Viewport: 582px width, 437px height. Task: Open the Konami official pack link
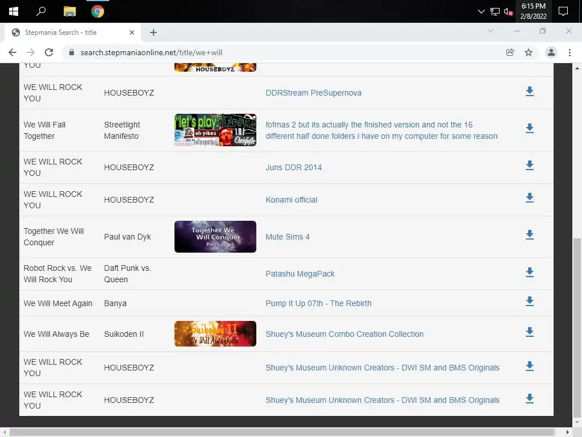click(x=291, y=200)
